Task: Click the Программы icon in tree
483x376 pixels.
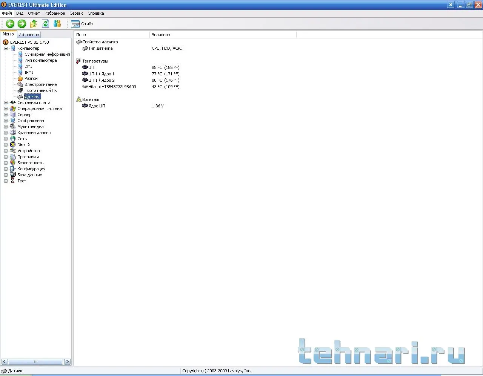Action: click(x=13, y=157)
